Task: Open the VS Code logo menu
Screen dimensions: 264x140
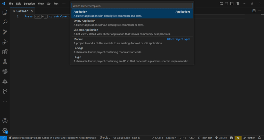Action: tap(4, 4)
